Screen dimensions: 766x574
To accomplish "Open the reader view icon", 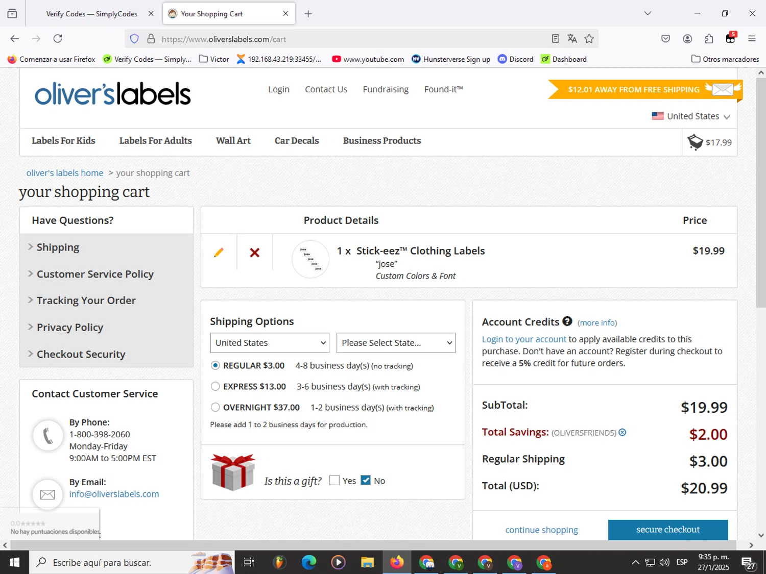I will 556,39.
